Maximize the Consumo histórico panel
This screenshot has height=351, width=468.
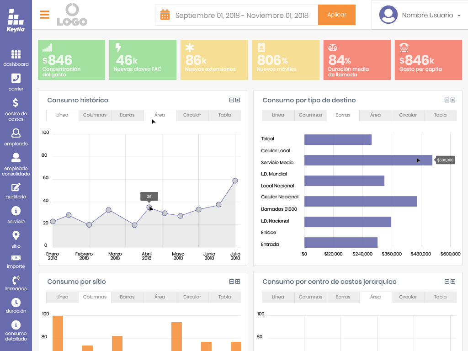[x=238, y=100]
